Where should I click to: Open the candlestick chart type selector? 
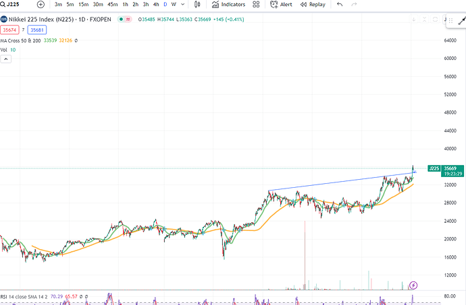(197, 4)
